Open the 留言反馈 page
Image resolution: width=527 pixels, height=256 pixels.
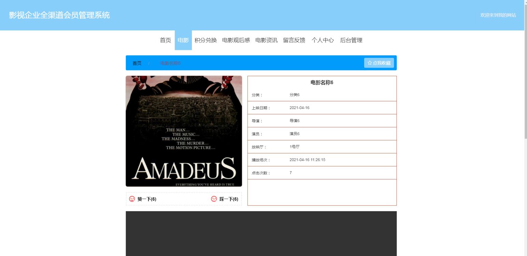coord(294,40)
